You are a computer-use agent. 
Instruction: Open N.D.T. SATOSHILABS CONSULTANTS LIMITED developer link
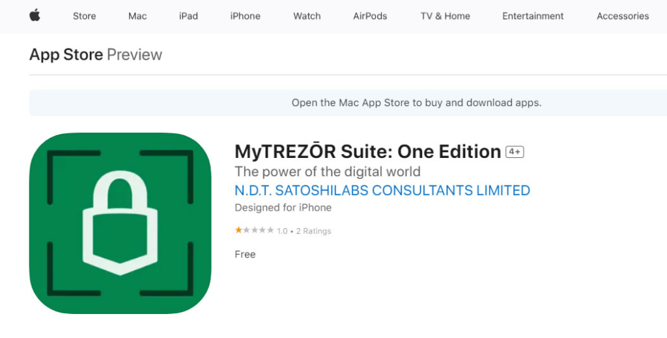pos(382,190)
